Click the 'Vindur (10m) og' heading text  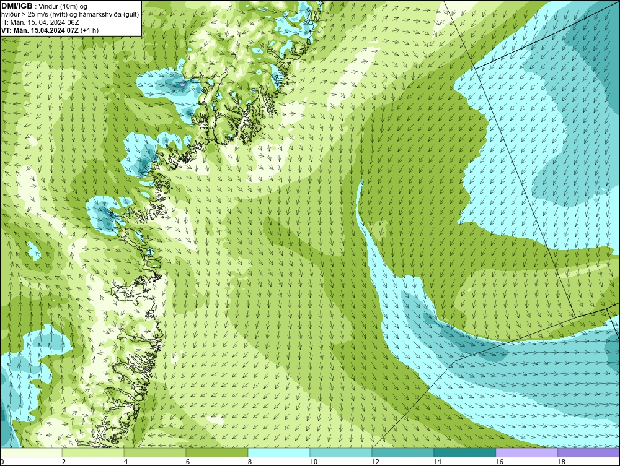tap(64, 6)
